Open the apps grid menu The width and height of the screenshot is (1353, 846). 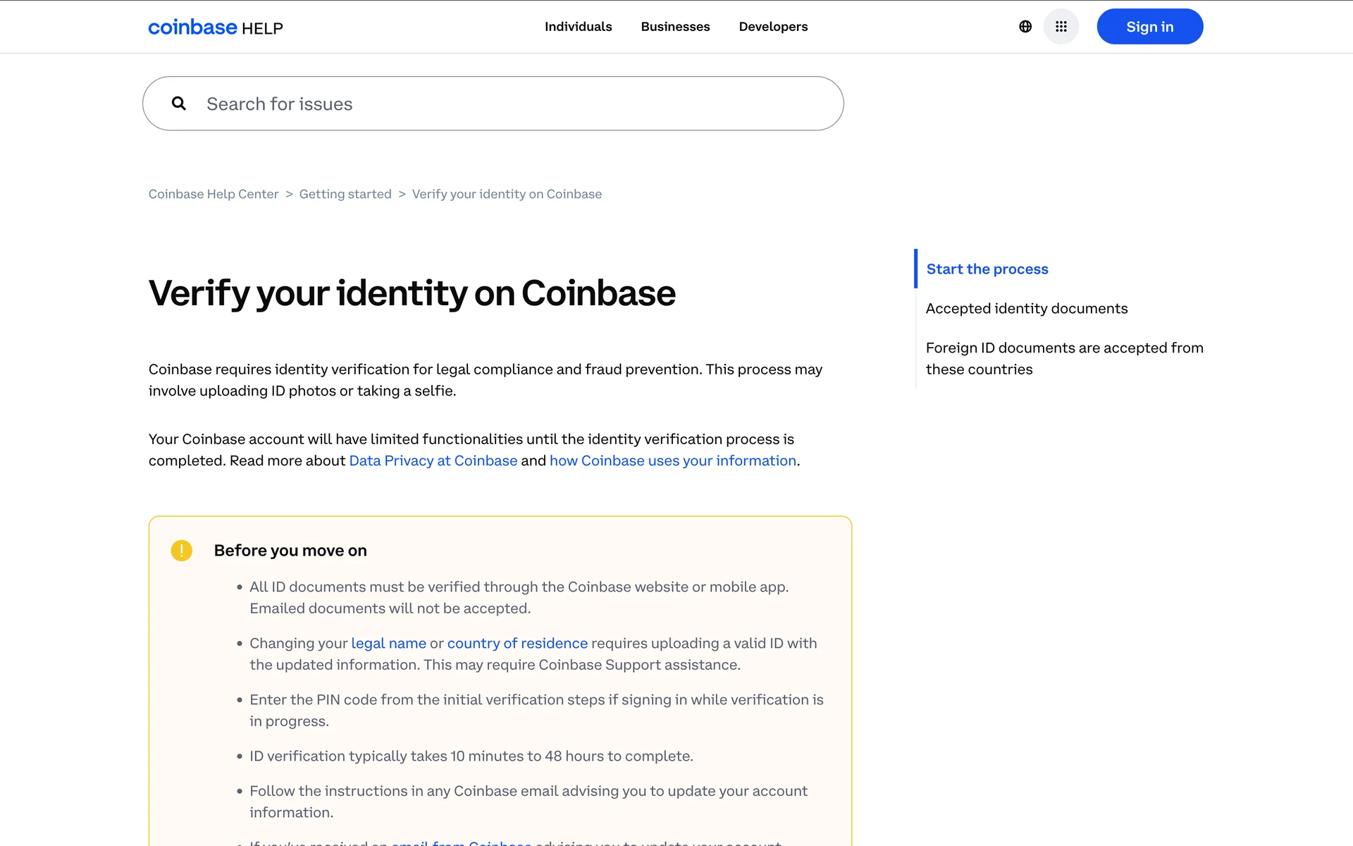point(1061,27)
